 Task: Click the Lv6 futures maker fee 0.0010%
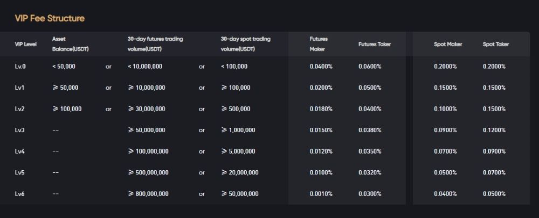[x=321, y=194]
